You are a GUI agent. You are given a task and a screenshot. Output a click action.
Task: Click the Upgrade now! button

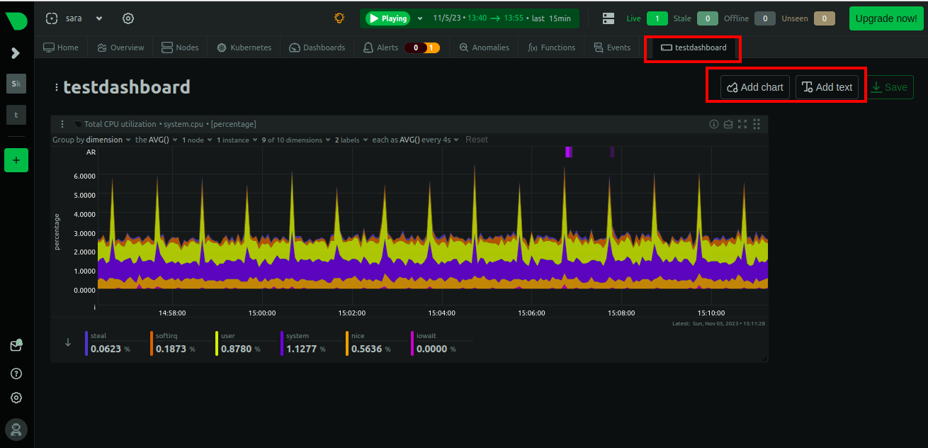(885, 18)
